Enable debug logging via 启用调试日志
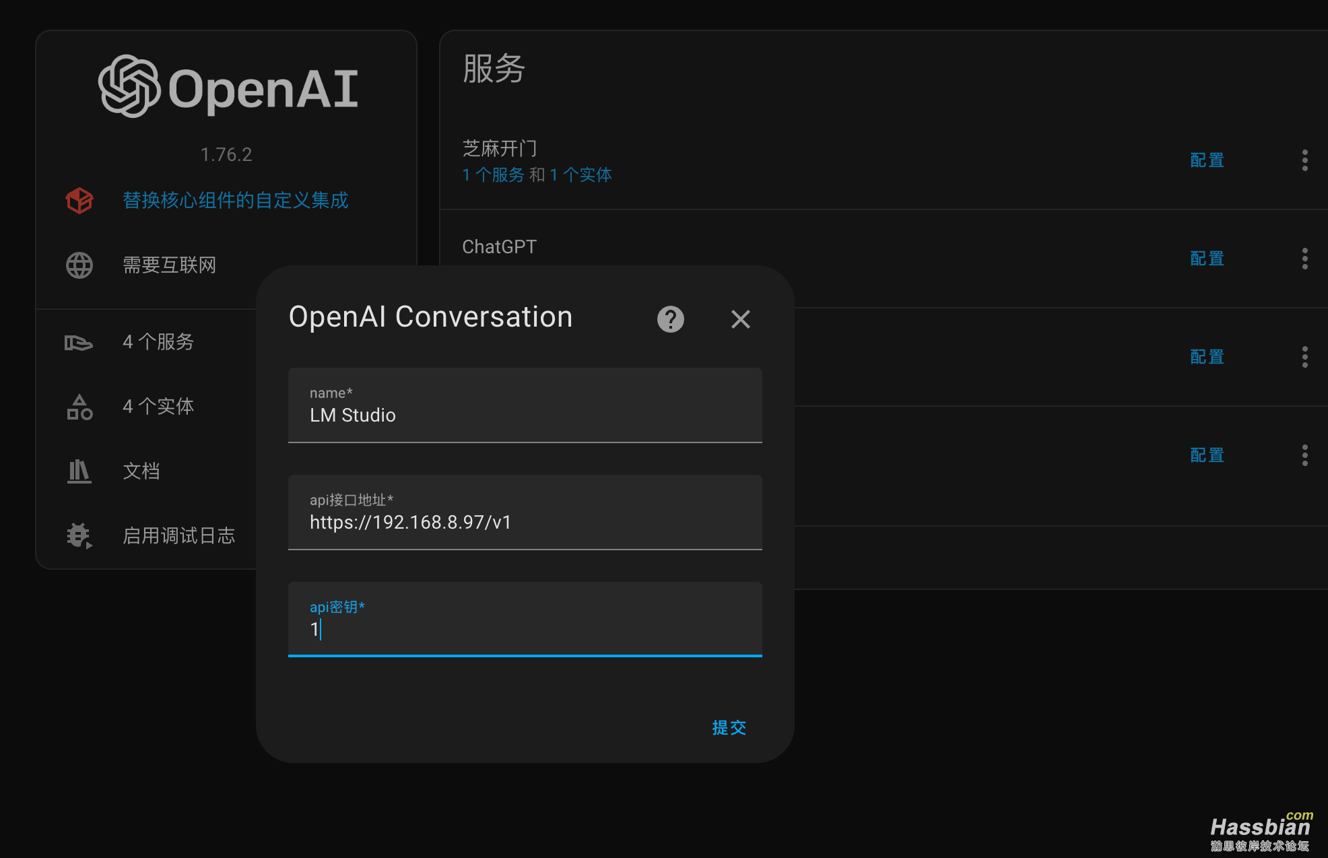This screenshot has width=1328, height=858. [179, 535]
